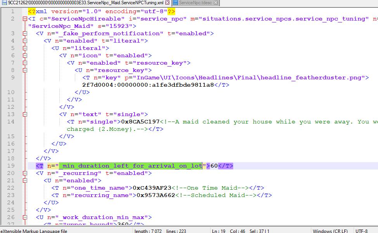Fold the icon node on line 6
The width and height of the screenshot is (378, 233).
[x=25, y=56]
